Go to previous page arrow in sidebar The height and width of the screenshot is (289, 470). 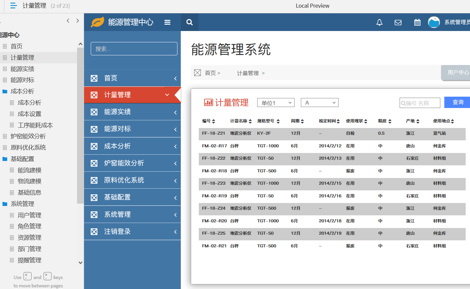coord(68,21)
